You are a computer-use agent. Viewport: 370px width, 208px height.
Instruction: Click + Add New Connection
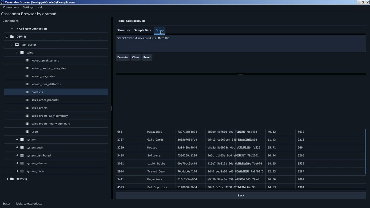[32, 29]
